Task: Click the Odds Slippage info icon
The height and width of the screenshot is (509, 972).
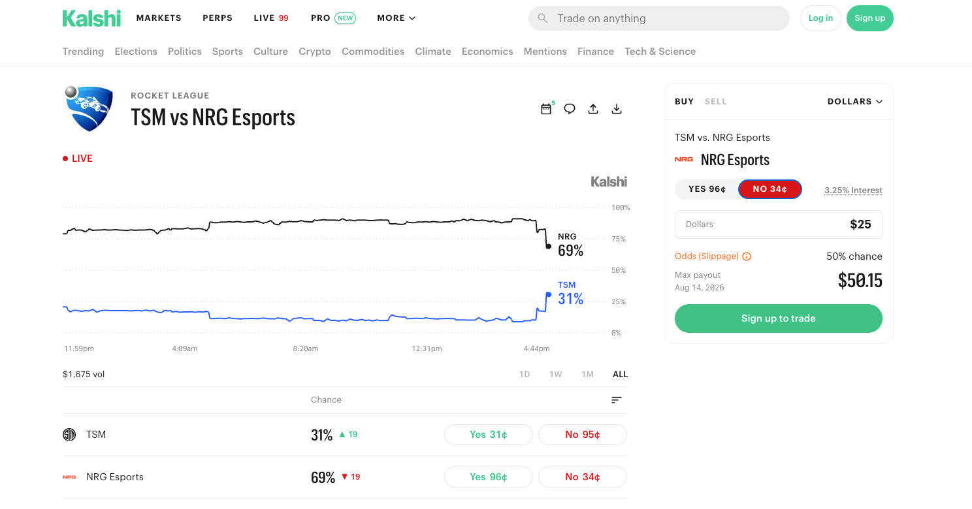Action: 747,256
